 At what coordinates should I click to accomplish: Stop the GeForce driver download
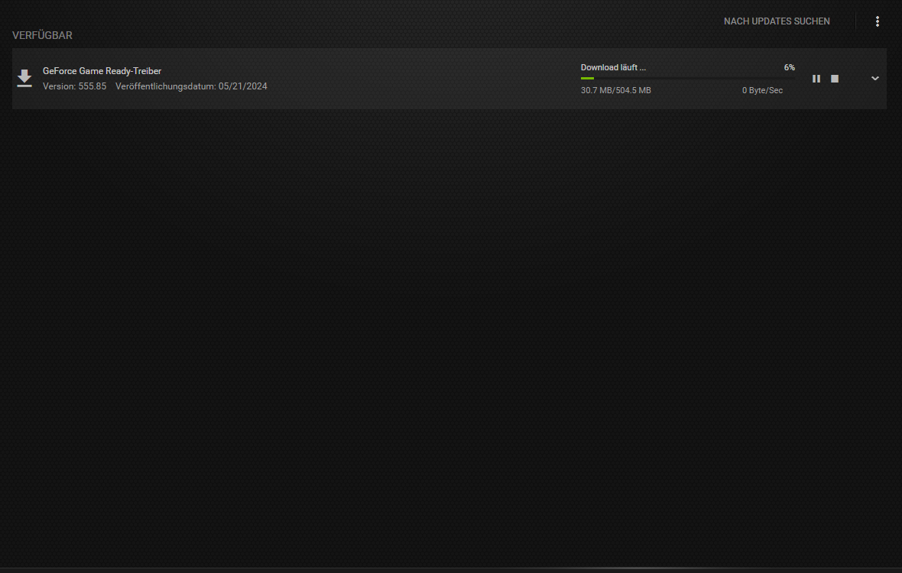pos(835,79)
